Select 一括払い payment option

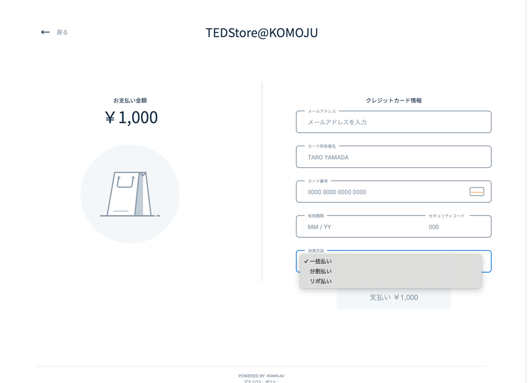321,261
